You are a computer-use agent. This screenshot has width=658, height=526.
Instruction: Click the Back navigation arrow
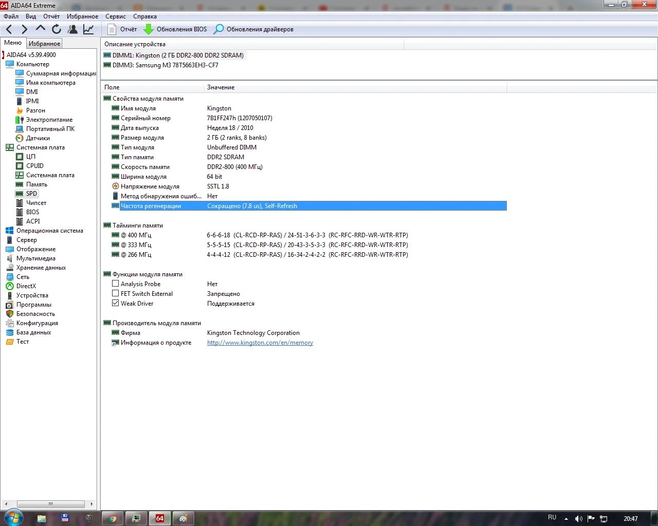9,29
